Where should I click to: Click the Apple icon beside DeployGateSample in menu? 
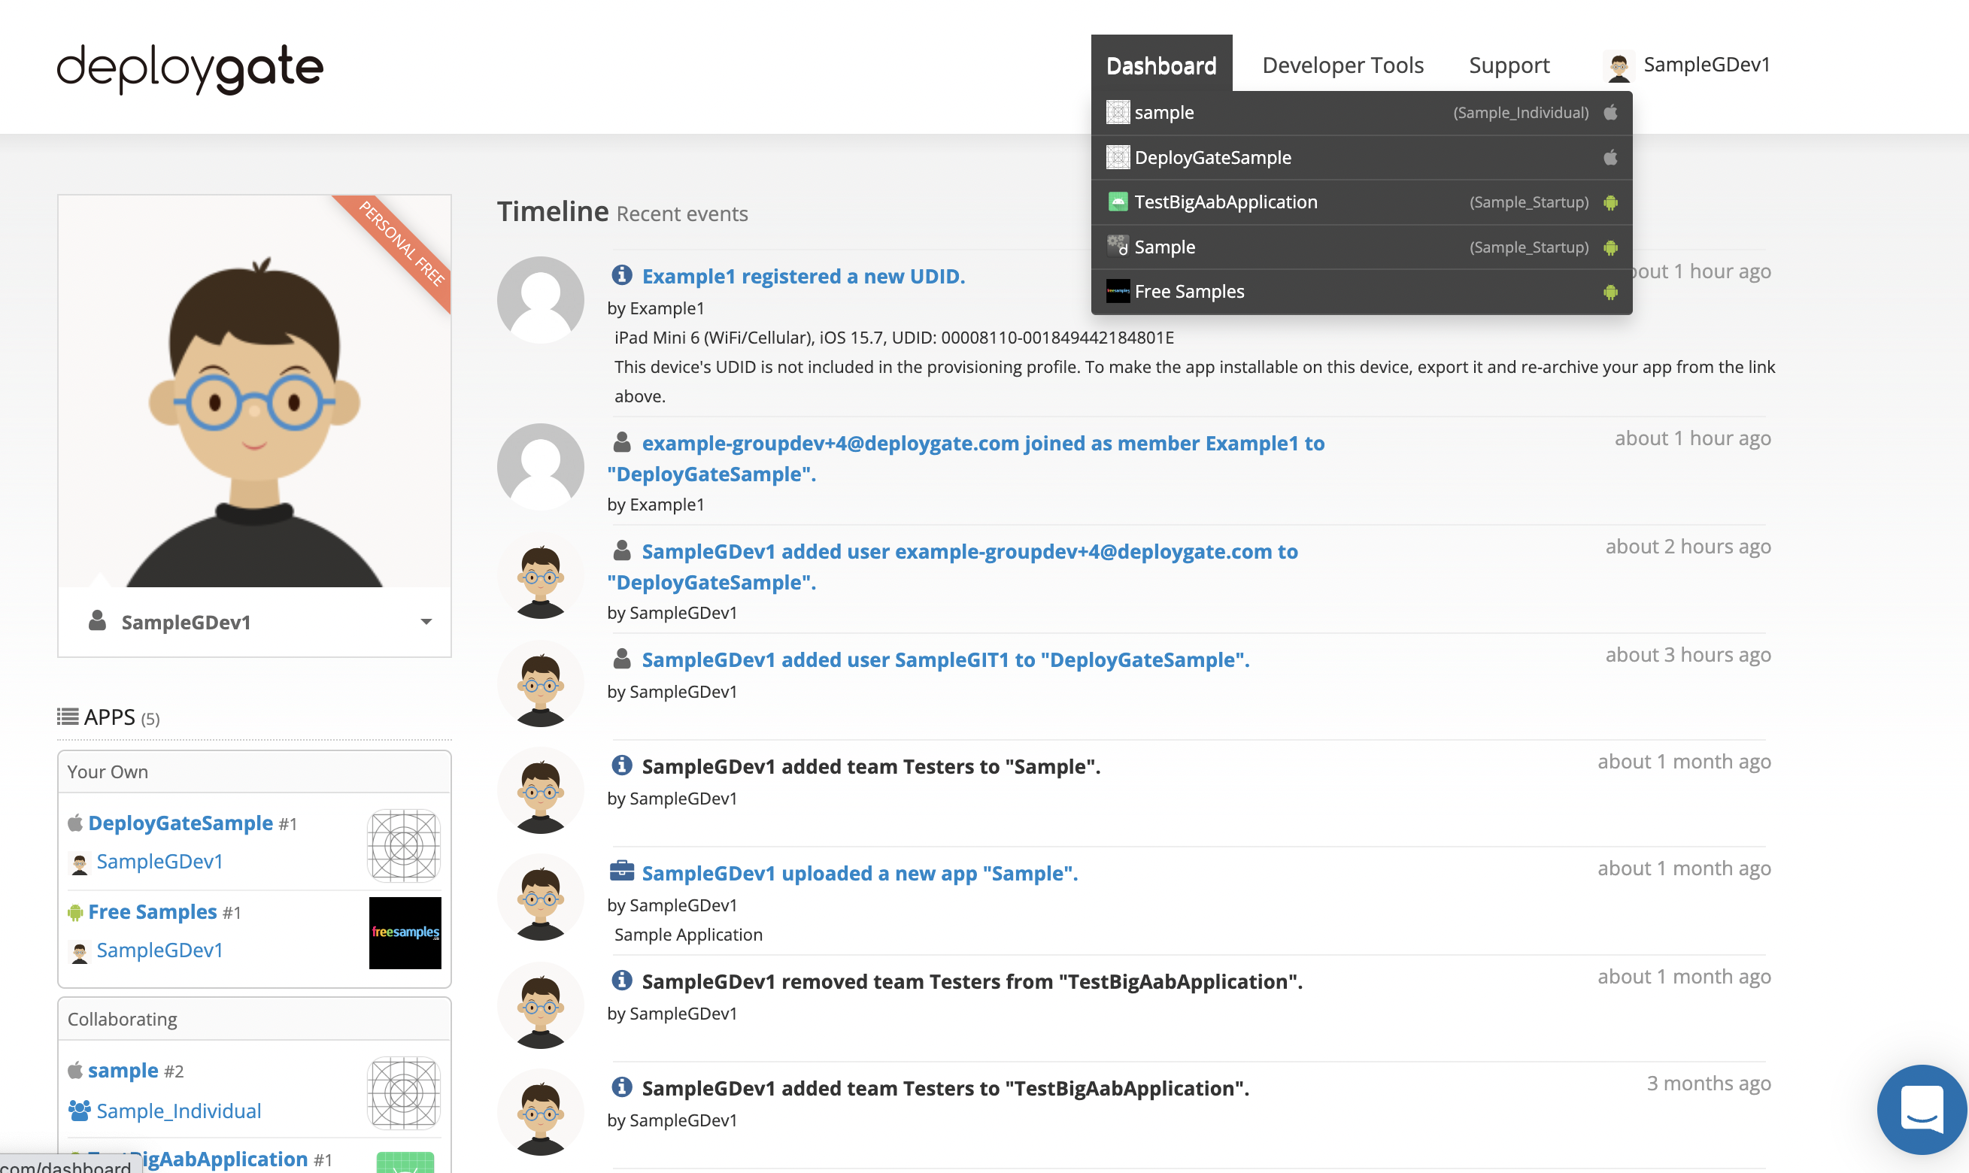(x=1612, y=157)
